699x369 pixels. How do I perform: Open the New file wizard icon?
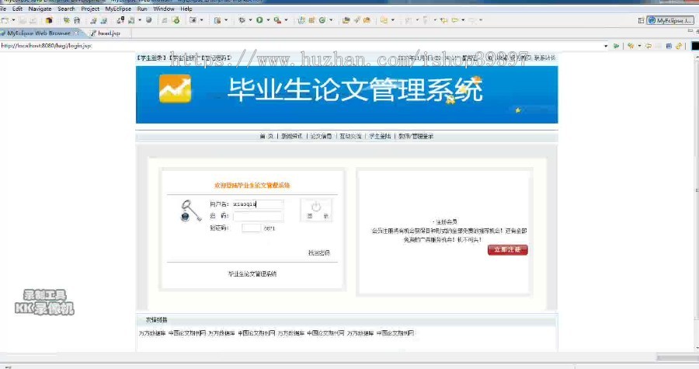point(5,20)
